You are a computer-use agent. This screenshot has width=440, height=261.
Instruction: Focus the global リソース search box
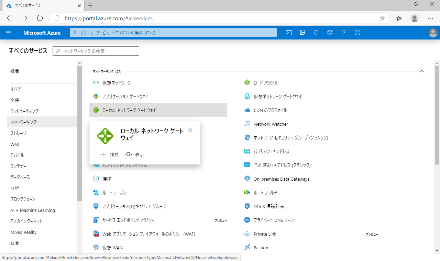(x=173, y=33)
